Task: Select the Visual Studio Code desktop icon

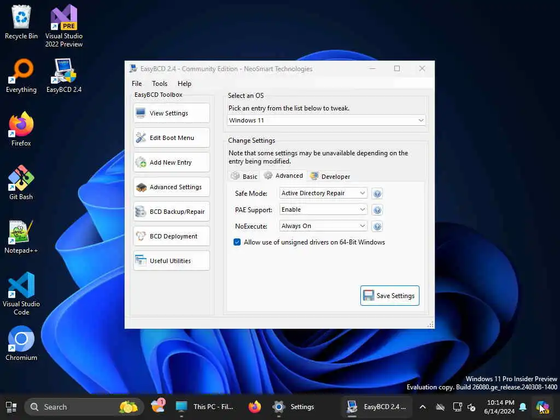Action: tap(21, 294)
